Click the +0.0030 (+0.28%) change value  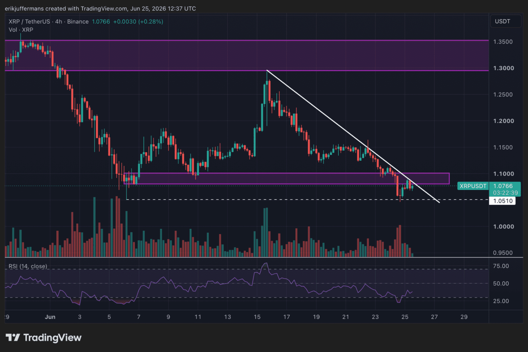click(138, 22)
